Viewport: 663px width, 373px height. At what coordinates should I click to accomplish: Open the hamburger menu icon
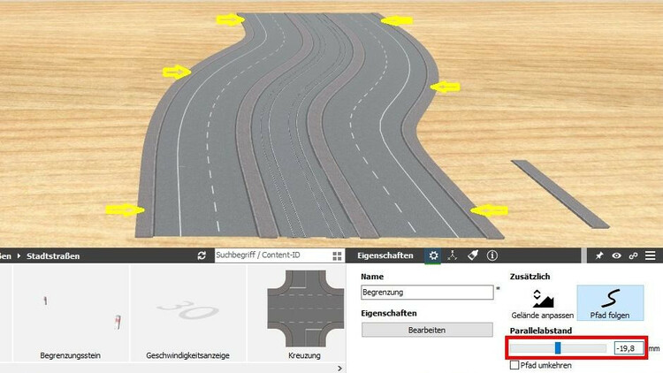pyautogui.click(x=651, y=255)
